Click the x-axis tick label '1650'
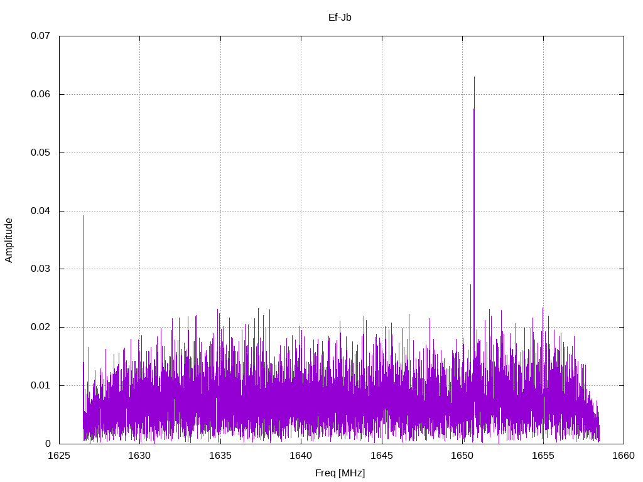Image resolution: width=643 pixels, height=482 pixels. (x=462, y=456)
